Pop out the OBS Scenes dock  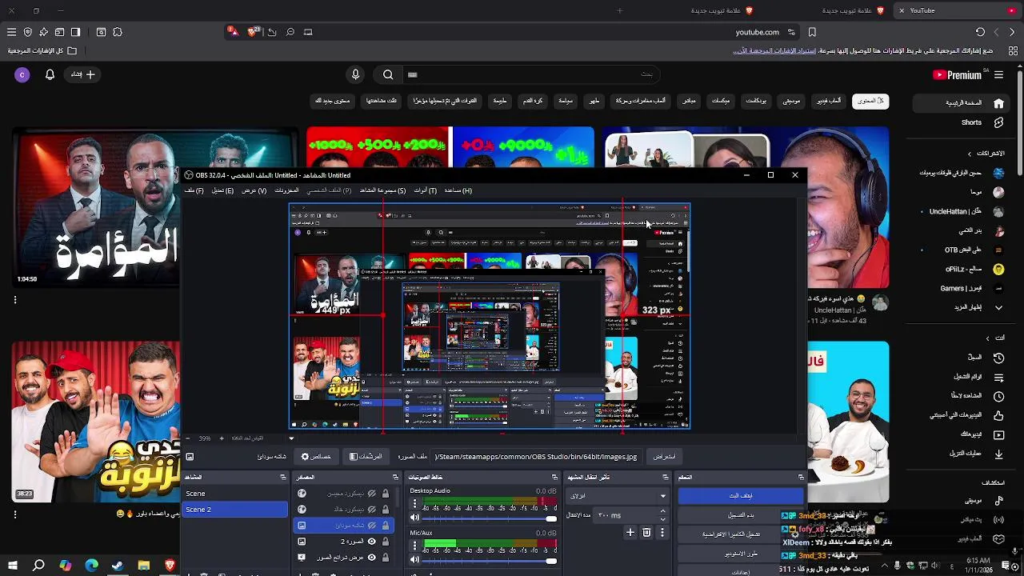(x=283, y=478)
